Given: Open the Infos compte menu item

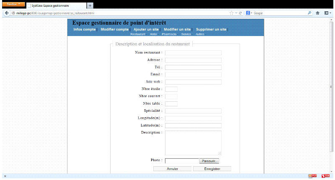Looking at the screenshot, I should point(85,29).
